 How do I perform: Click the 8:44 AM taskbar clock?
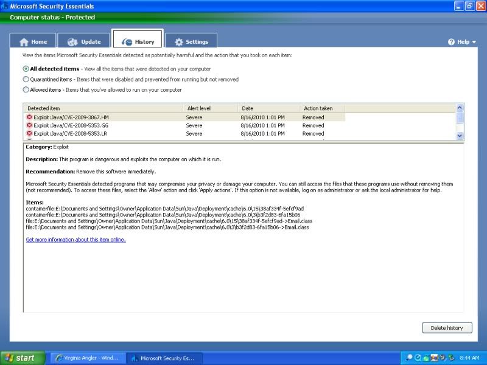pyautogui.click(x=469, y=358)
